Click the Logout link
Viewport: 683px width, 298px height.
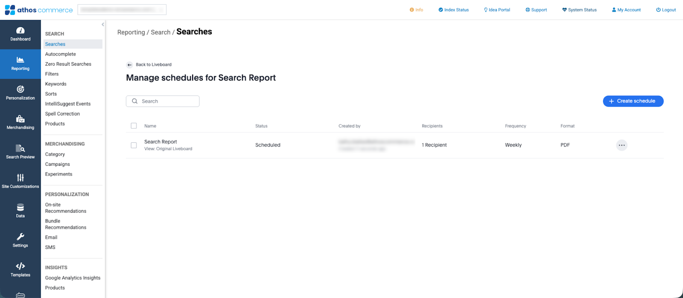point(665,10)
